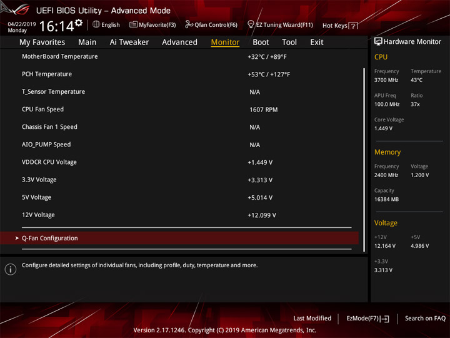This screenshot has height=338, width=450.
Task: Select the Q-Fan Configuration entry
Action: click(x=179, y=238)
